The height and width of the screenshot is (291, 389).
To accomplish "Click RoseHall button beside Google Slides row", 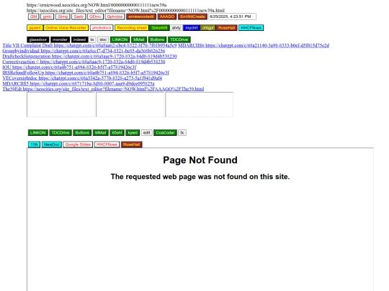I will point(132,144).
